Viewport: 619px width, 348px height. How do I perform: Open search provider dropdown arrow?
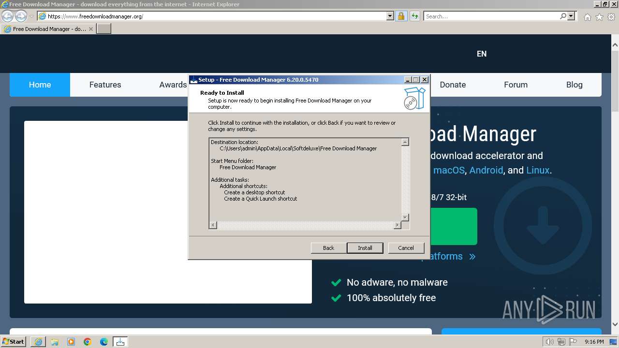571,16
